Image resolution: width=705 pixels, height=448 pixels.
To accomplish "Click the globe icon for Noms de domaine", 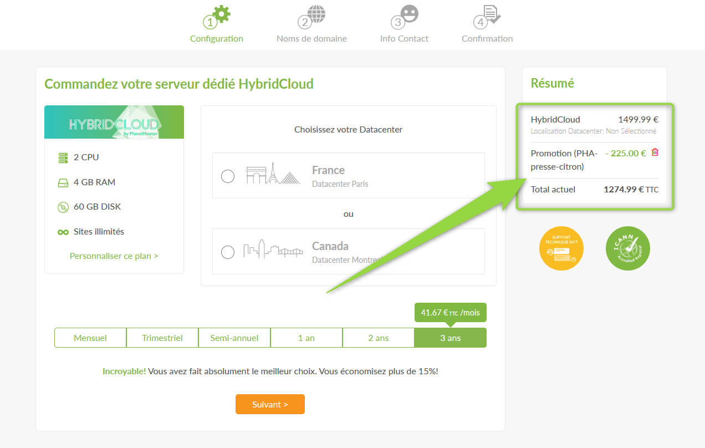I will coord(316,14).
